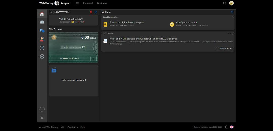
Task: Change language via the UK flag icon
Action: tap(232, 127)
